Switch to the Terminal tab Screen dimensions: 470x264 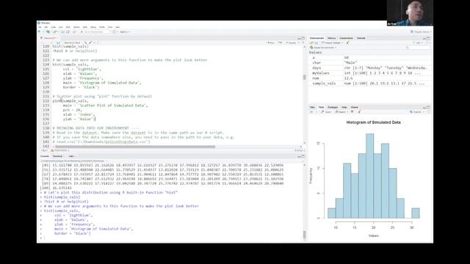click(57, 156)
